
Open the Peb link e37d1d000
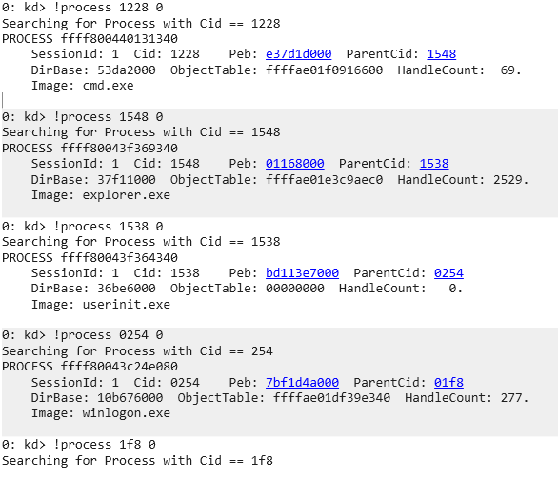pyautogui.click(x=299, y=54)
